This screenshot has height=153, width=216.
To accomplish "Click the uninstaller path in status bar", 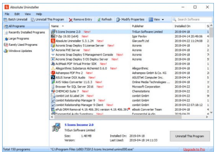I will (92, 149).
